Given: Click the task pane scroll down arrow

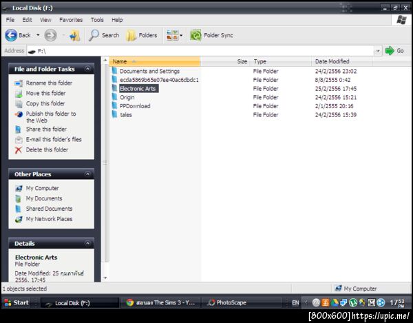Looking at the screenshot, I should pyautogui.click(x=105, y=278).
